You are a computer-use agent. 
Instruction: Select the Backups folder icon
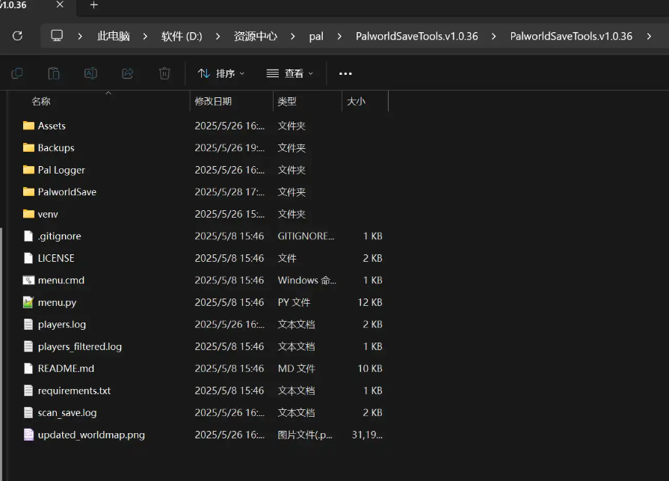(28, 147)
